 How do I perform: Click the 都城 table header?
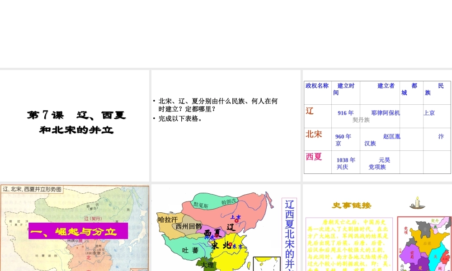coord(410,89)
